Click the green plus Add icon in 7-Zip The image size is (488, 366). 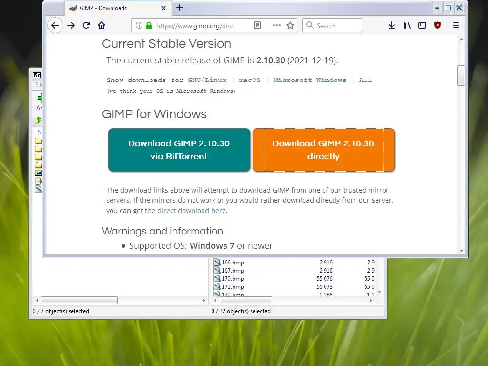pos(40,98)
